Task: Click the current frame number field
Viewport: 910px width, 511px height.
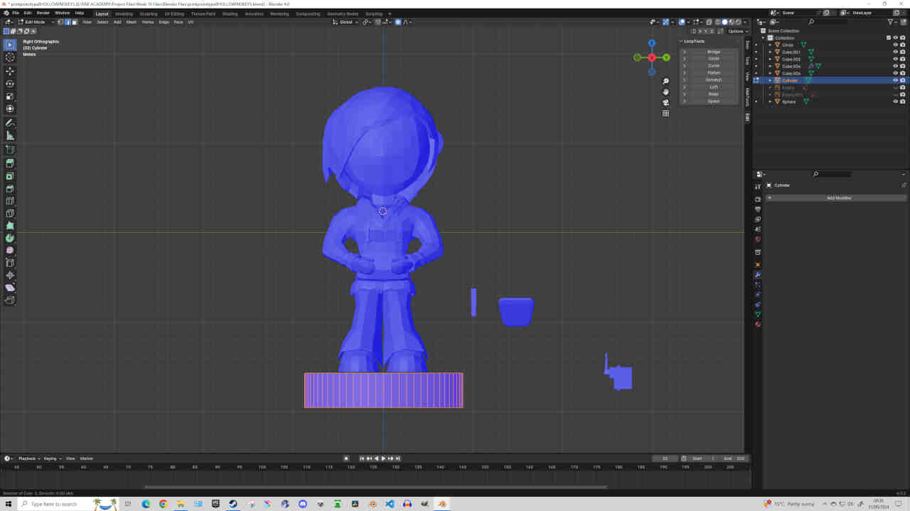Action: click(665, 458)
